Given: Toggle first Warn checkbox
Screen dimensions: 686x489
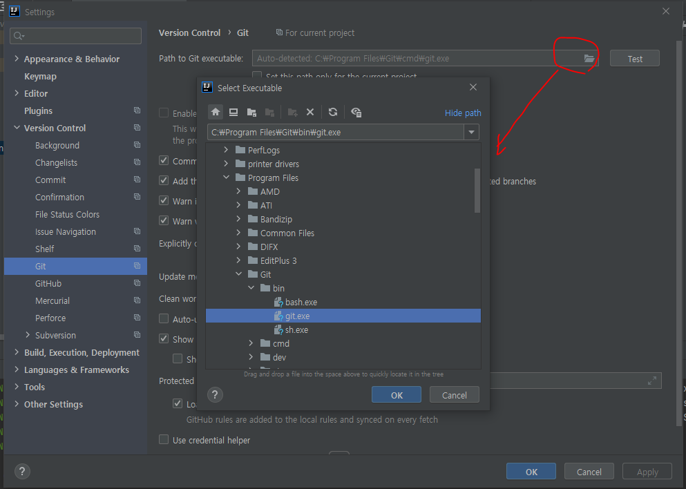Looking at the screenshot, I should (164, 200).
